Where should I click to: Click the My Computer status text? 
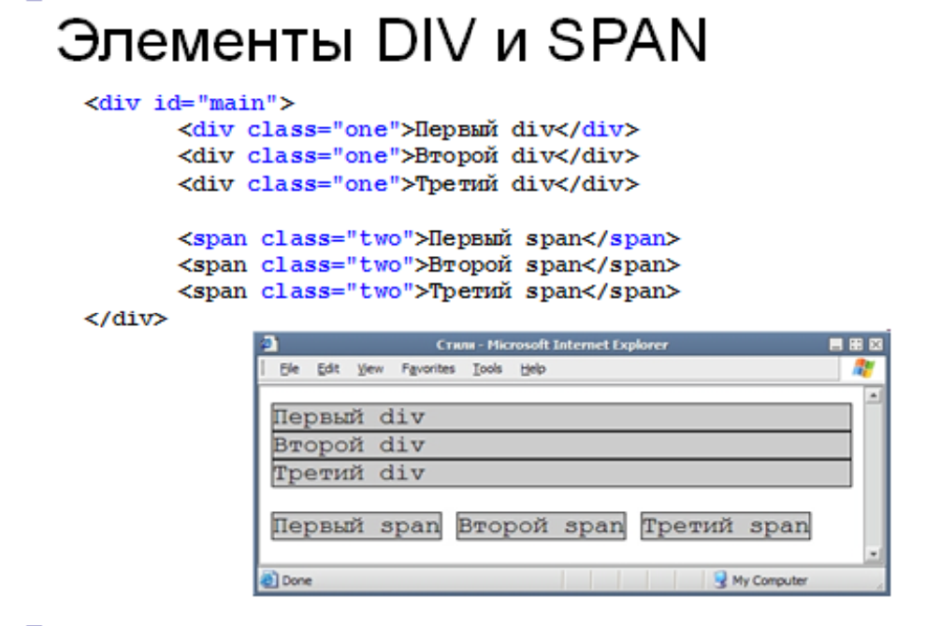tap(770, 580)
